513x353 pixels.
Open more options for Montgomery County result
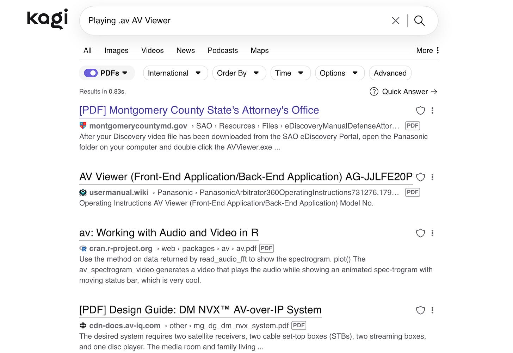click(x=432, y=110)
